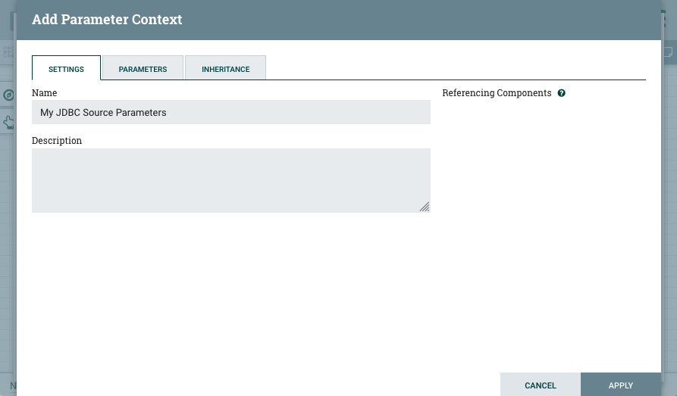The height and width of the screenshot is (396, 677).
Task: Click the dotted grid icon on left toolbar
Action: [8, 52]
